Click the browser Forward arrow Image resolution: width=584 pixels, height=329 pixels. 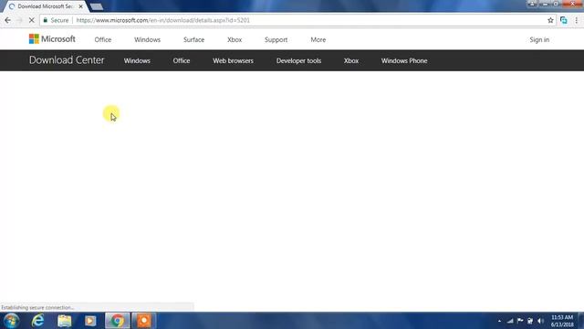tap(19, 20)
